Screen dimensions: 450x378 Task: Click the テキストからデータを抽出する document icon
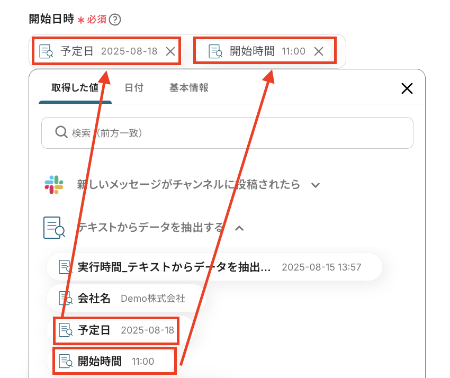click(54, 228)
